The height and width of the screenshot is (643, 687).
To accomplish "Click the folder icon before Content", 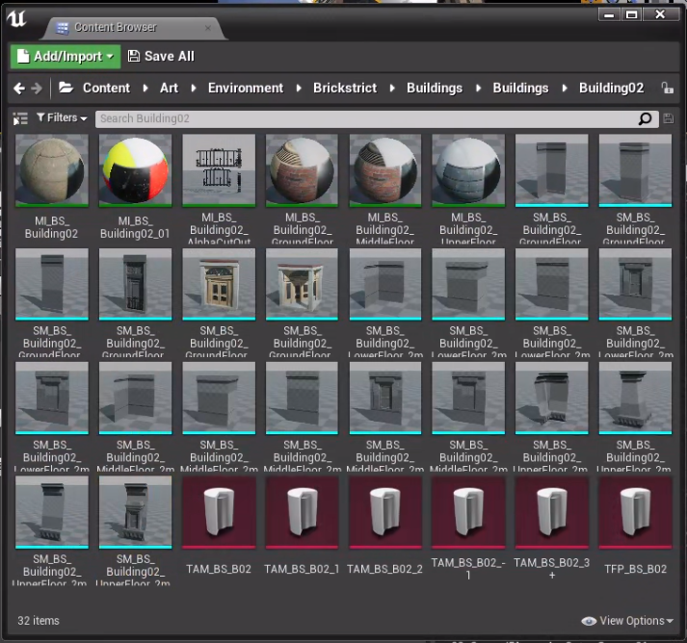I will pyautogui.click(x=66, y=88).
